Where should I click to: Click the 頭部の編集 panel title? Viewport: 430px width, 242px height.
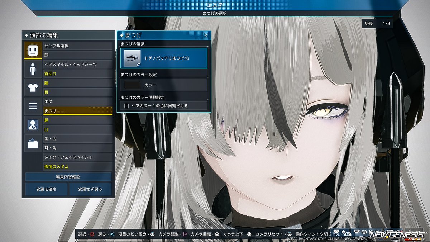(44, 35)
